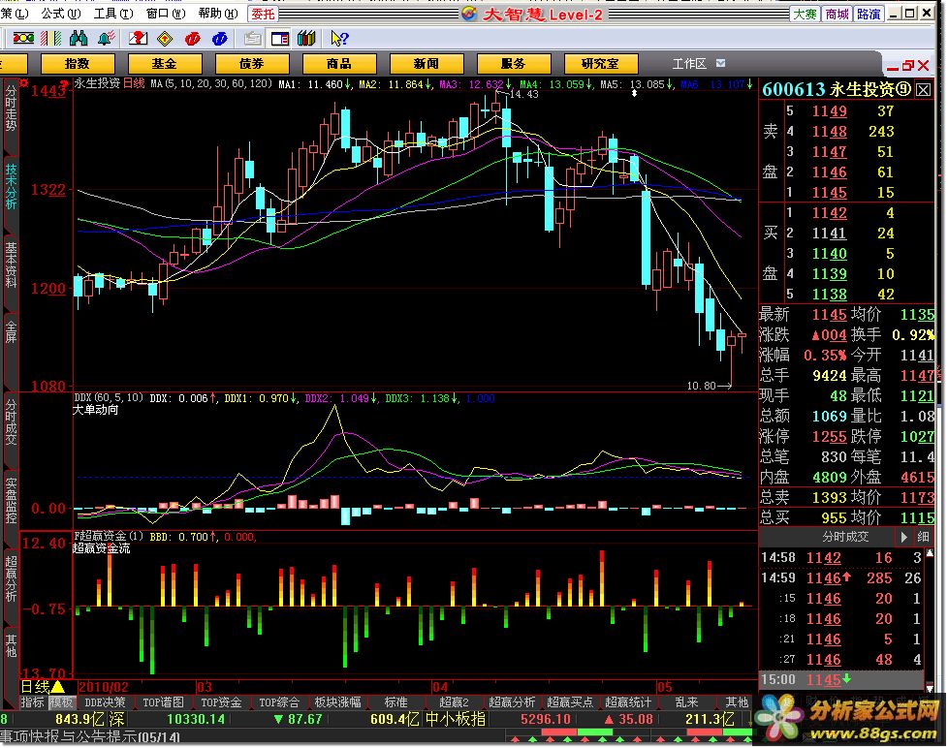Click the 大赛 button in title bar
The width and height of the screenshot is (948, 748).
[x=805, y=14]
